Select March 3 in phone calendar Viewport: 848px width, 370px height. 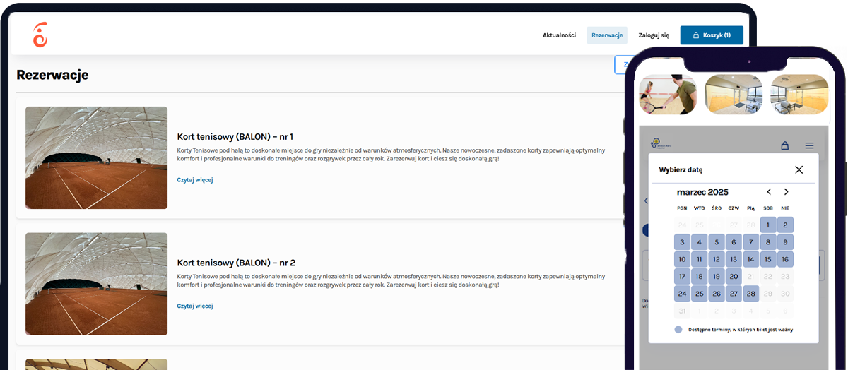pyautogui.click(x=682, y=242)
